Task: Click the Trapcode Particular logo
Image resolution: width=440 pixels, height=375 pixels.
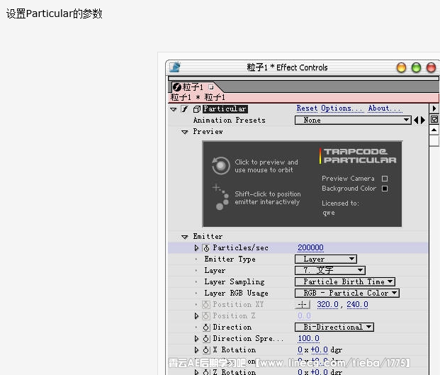Action: (x=358, y=156)
